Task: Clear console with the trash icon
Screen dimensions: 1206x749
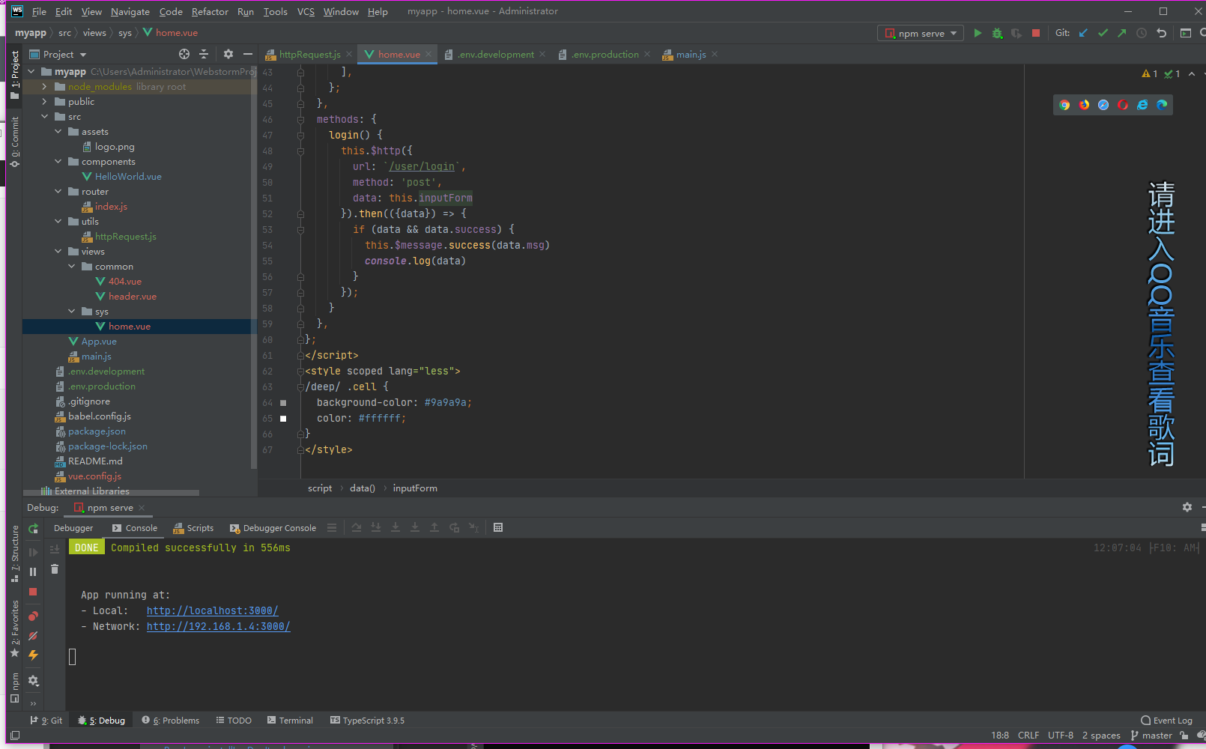Action: click(55, 569)
